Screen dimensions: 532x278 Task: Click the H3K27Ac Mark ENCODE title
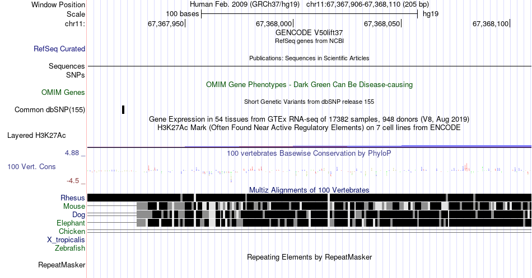coord(309,127)
